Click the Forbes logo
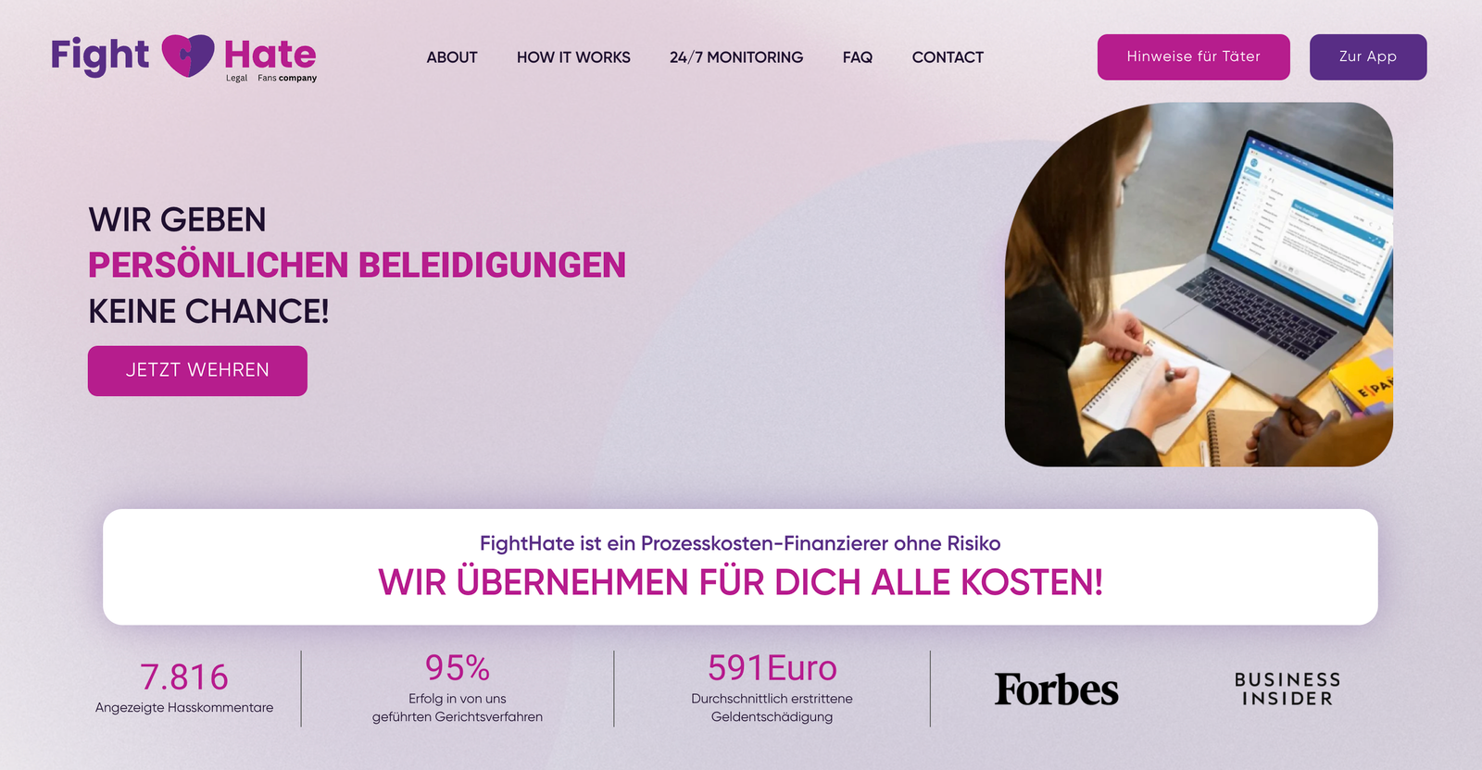 1056,689
